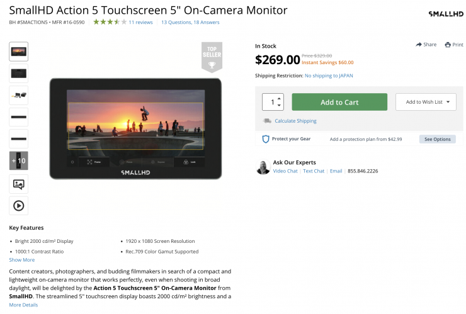Open the 11 reviews link
Image resolution: width=466 pixels, height=314 pixels.
click(140, 22)
